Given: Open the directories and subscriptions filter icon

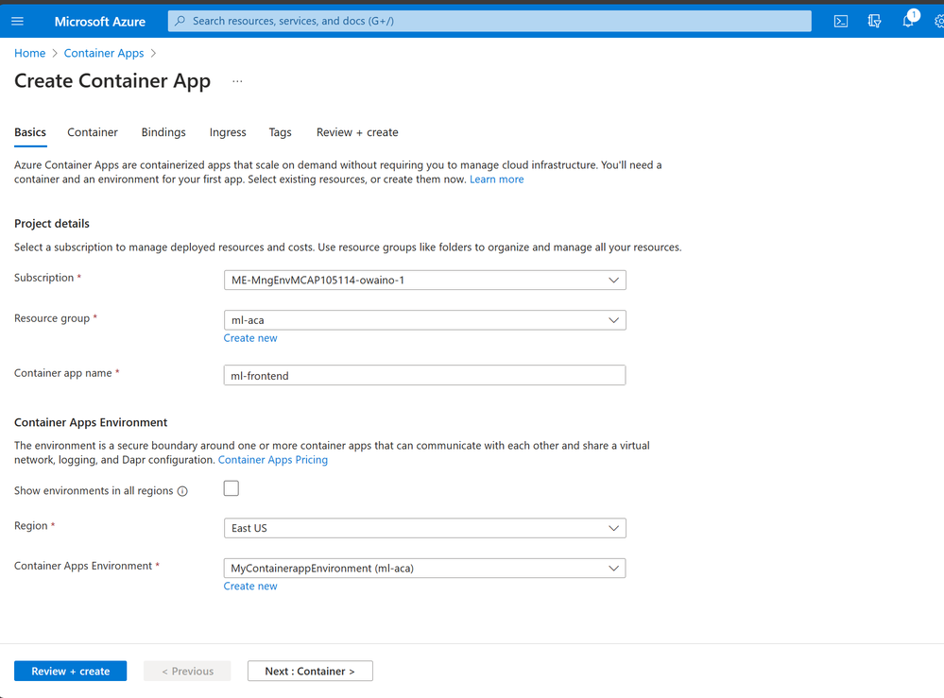Looking at the screenshot, I should click(874, 21).
